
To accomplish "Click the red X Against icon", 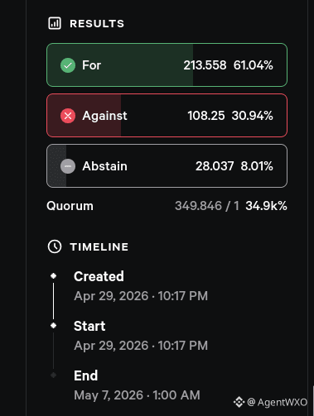I will point(68,116).
